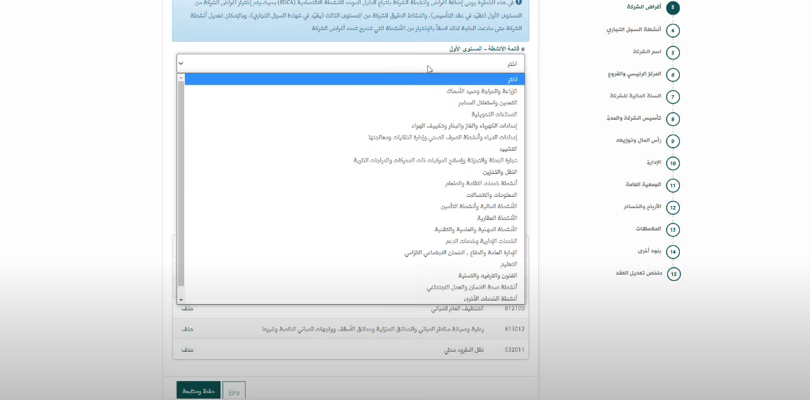This screenshot has width=810, height=400.
Task: Click the التنظيف العام للمباني activity name
Action: pos(458,308)
